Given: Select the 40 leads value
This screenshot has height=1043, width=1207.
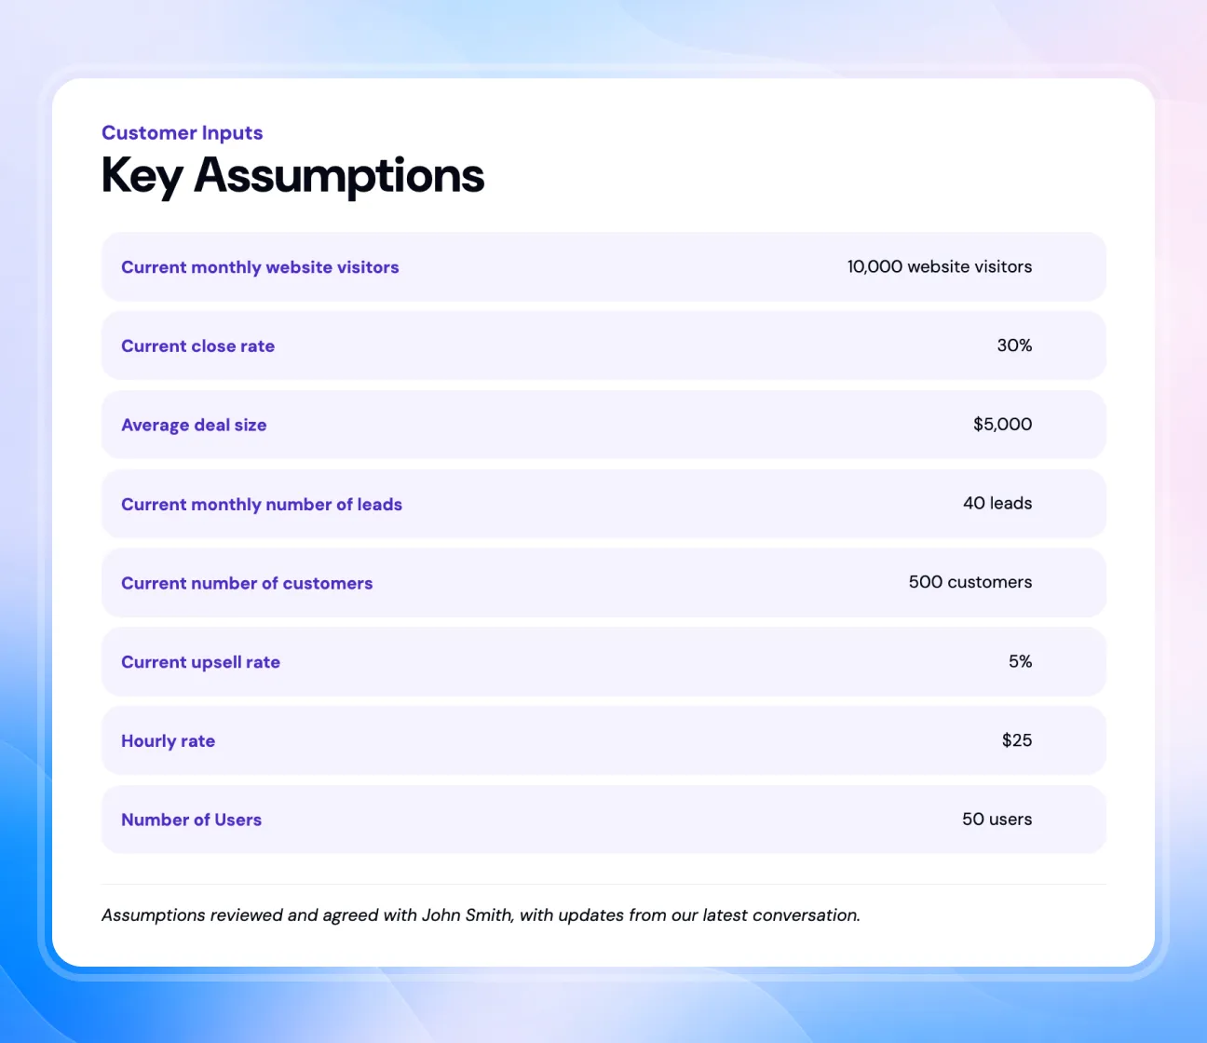Looking at the screenshot, I should (997, 503).
